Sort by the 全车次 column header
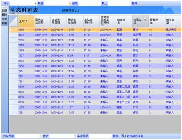This screenshot has height=140, width=182. 26,21
